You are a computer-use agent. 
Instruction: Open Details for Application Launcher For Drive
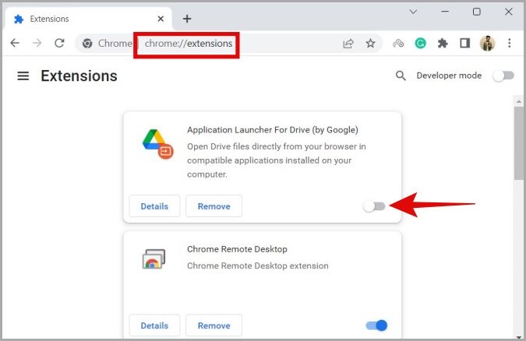click(x=154, y=206)
